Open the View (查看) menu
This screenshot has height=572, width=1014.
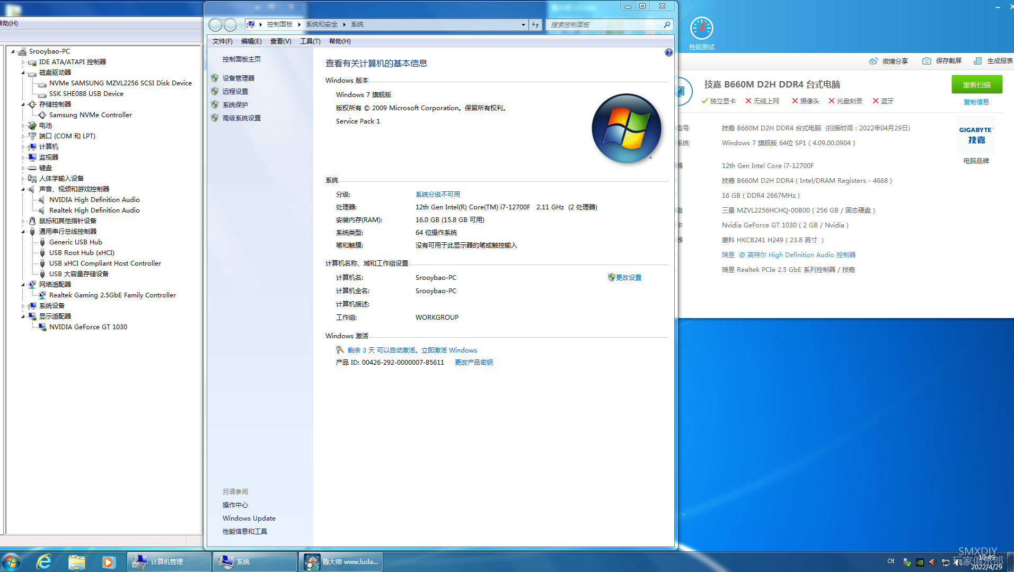point(280,41)
